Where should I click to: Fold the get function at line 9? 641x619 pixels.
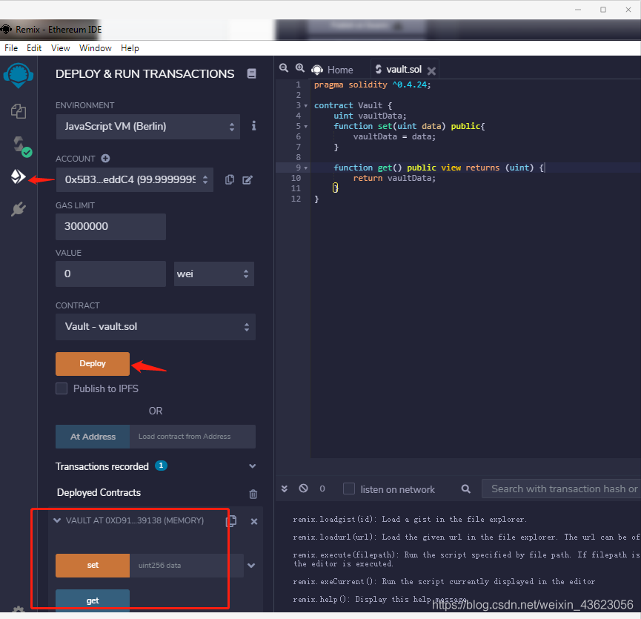point(306,168)
